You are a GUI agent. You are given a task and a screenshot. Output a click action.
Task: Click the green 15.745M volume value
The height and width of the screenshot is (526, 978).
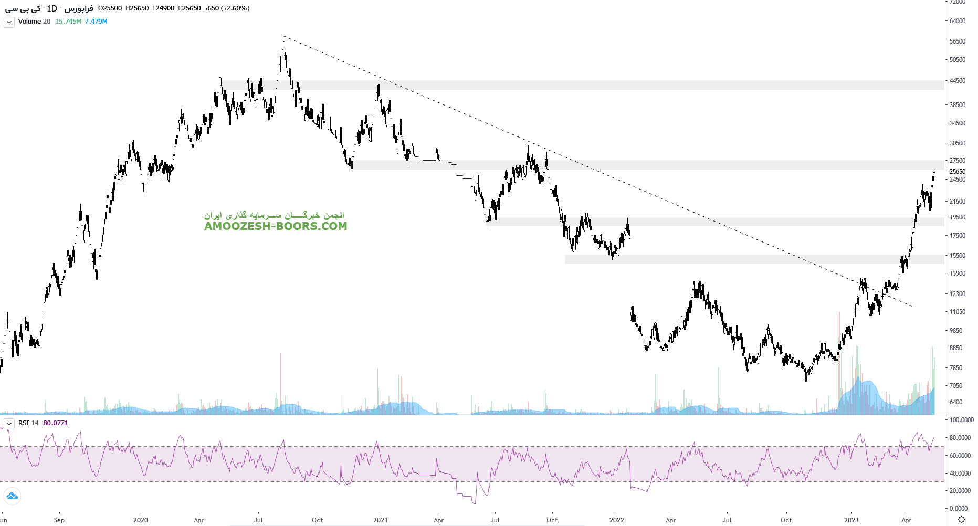tap(68, 22)
